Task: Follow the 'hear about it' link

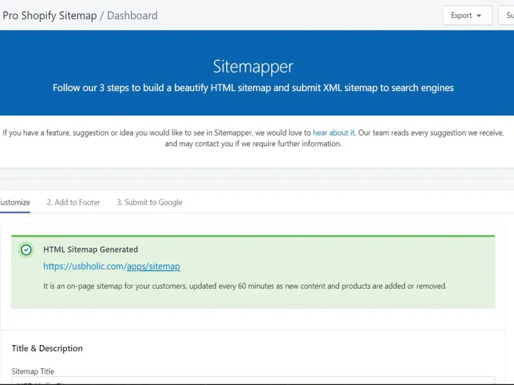Action: tap(333, 133)
